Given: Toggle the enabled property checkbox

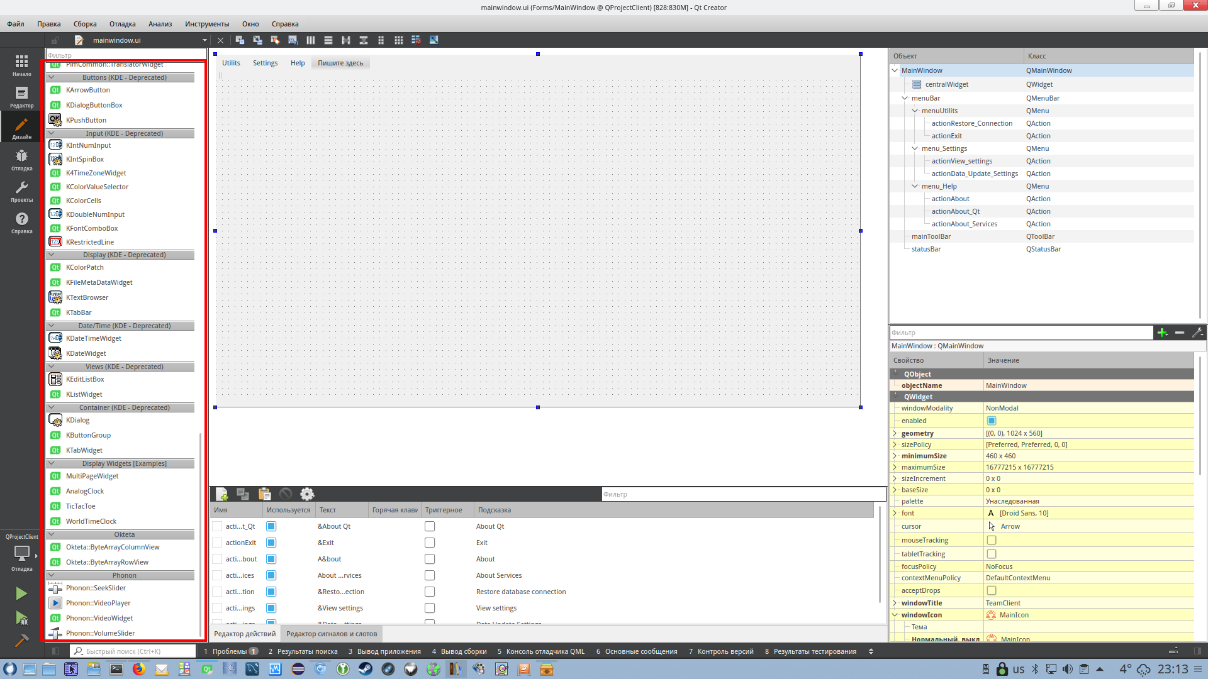Looking at the screenshot, I should tap(992, 421).
